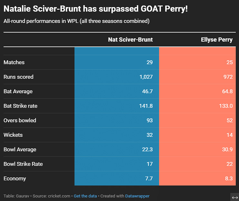This screenshot has width=239, height=201.
Task: Select the Runs scored row label
Action: coord(18,77)
